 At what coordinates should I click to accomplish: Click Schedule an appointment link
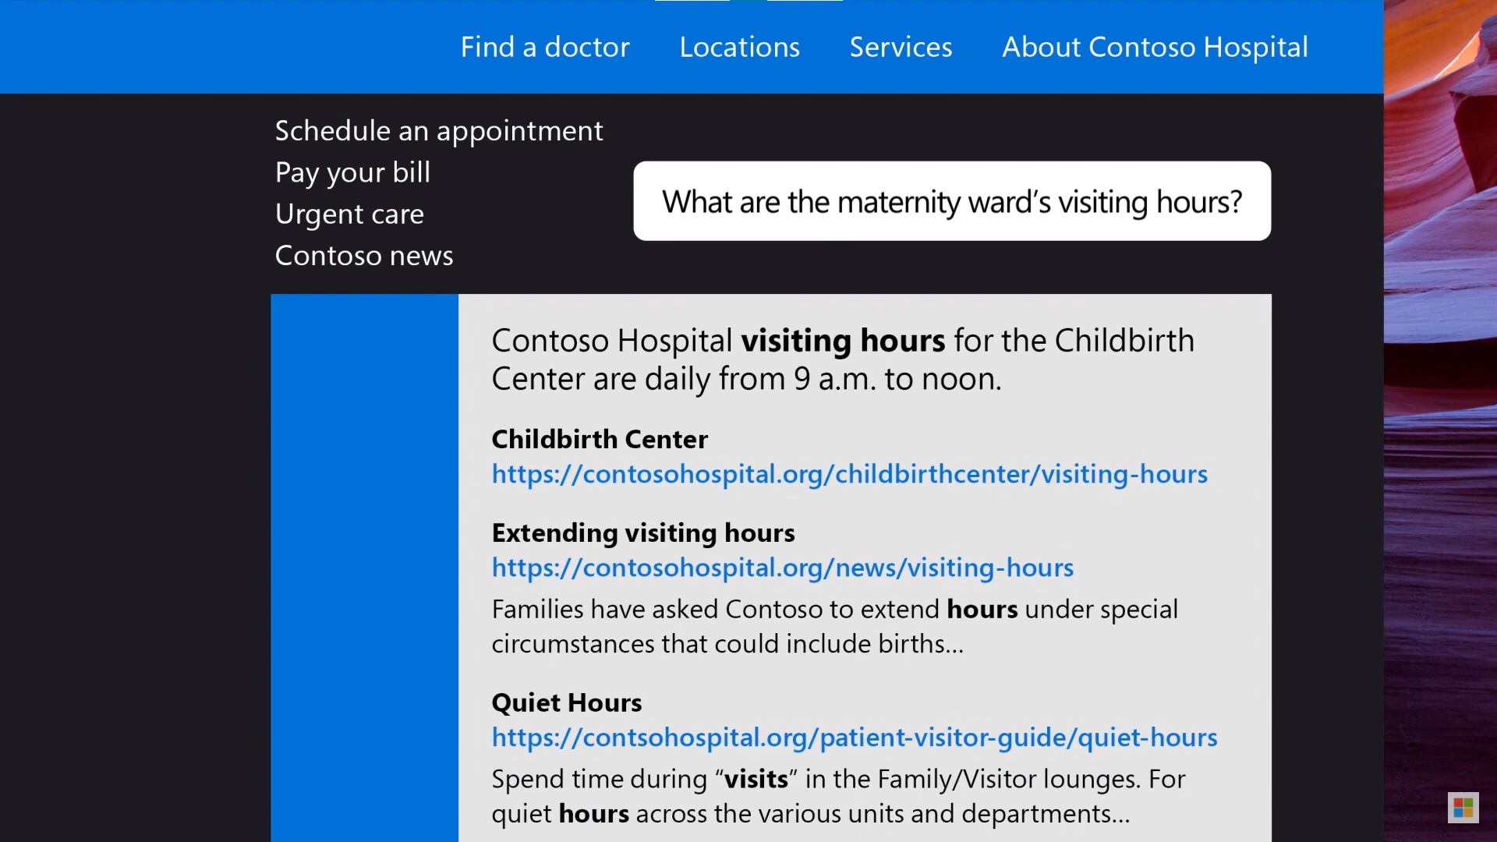click(439, 131)
